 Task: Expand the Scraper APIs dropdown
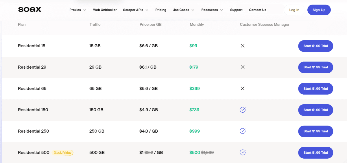(136, 10)
